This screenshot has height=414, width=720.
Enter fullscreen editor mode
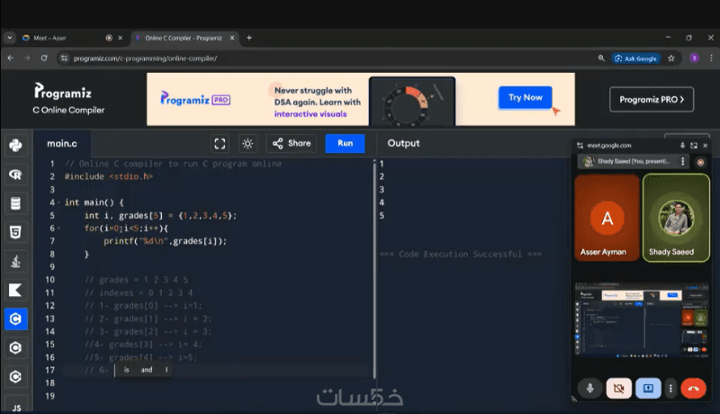pos(220,144)
